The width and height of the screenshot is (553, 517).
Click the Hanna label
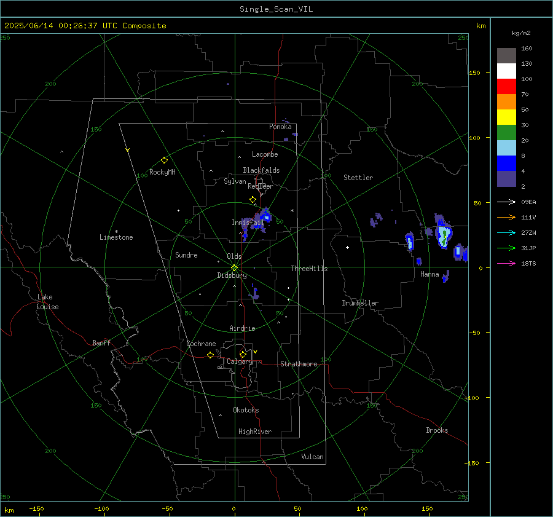[429, 274]
